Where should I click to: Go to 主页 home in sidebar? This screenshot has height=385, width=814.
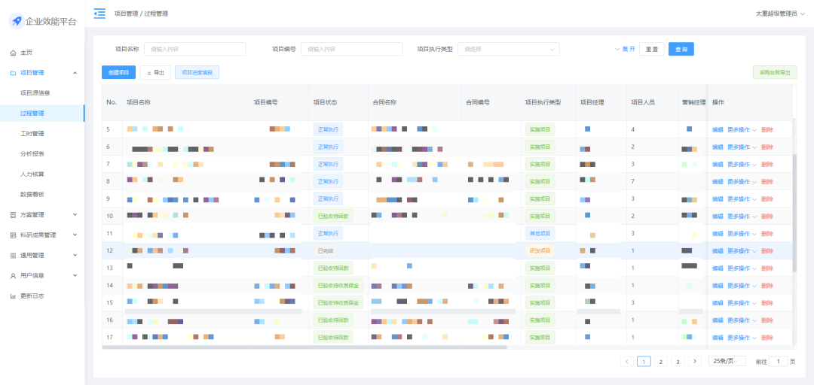tap(26, 53)
